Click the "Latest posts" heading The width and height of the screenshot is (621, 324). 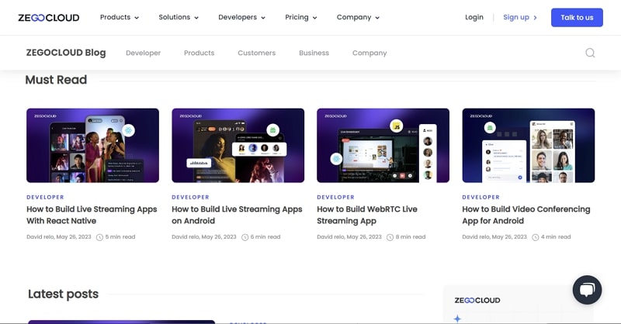(x=63, y=294)
